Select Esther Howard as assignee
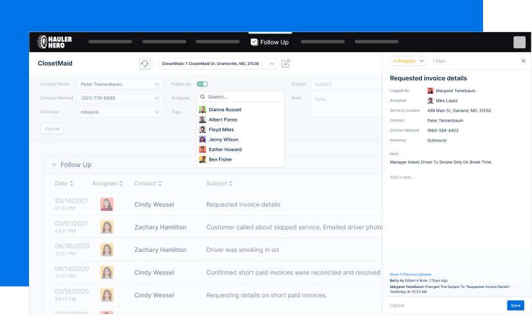Viewport: 532px width, 315px height. (240, 149)
